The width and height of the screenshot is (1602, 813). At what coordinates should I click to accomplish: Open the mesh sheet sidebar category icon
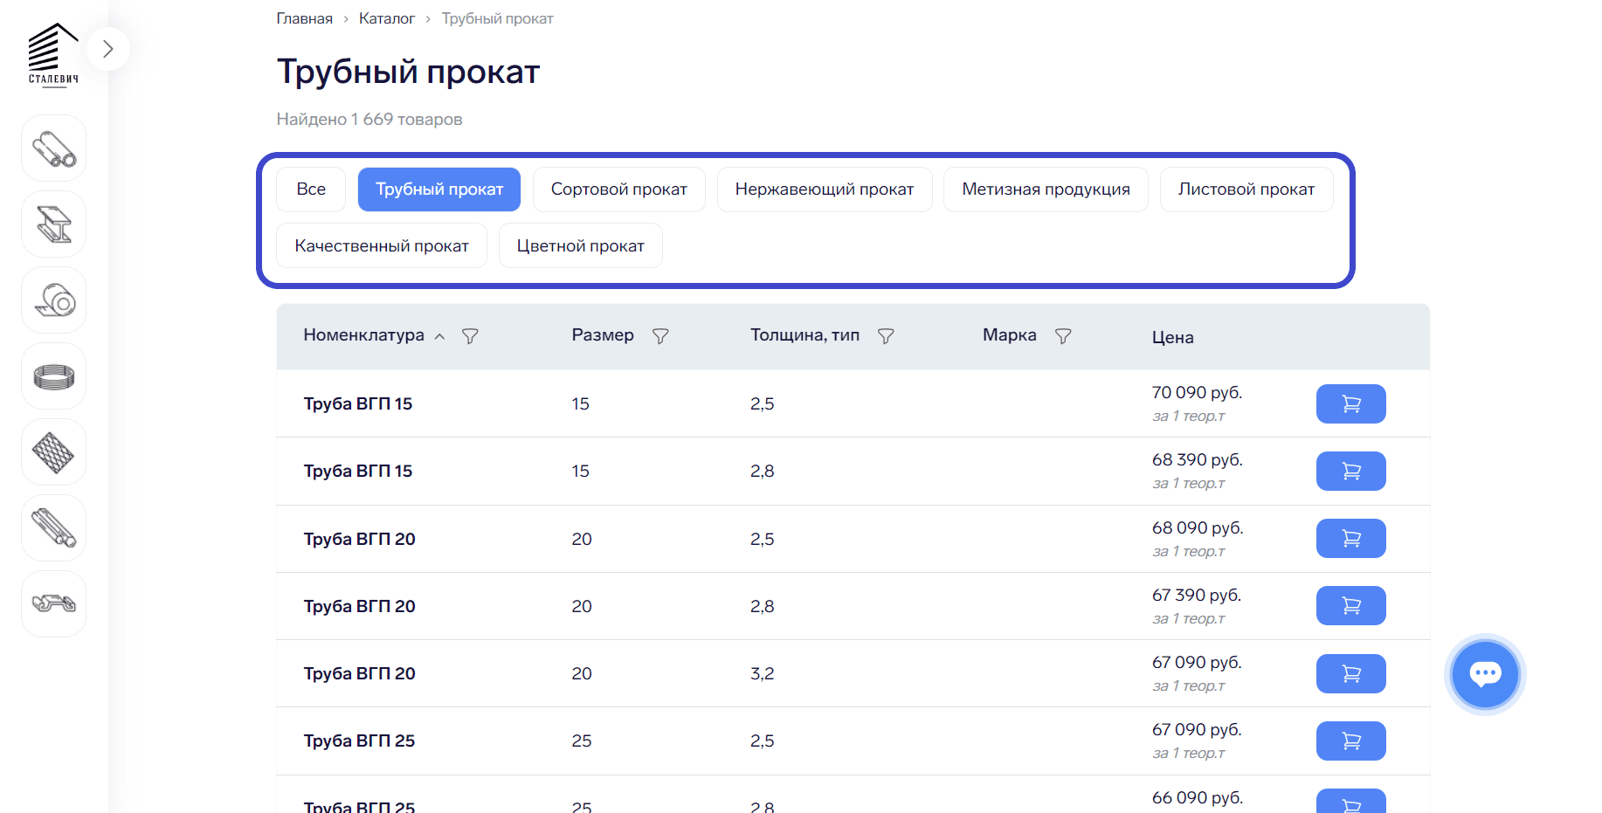(x=54, y=452)
